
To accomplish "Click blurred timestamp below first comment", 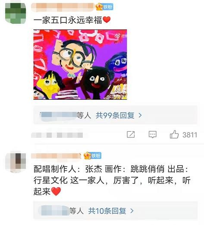I will click(57, 135).
